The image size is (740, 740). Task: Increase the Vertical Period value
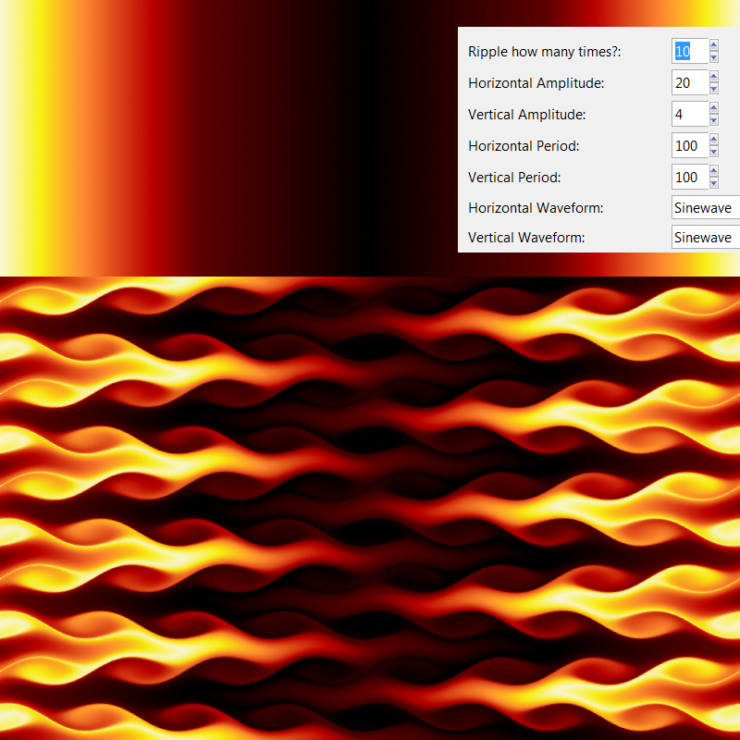pos(713,171)
